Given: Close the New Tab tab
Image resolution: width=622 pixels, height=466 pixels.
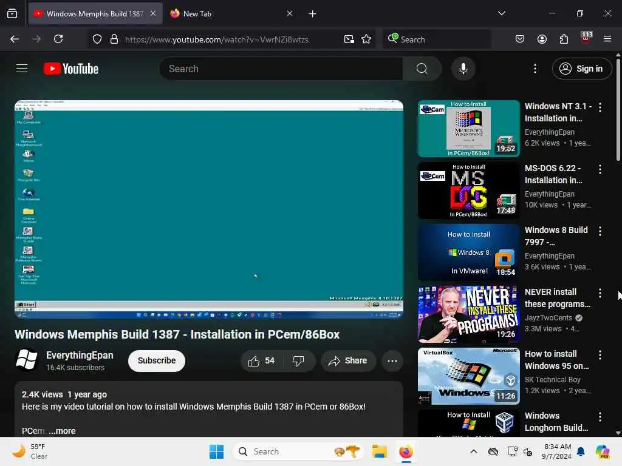Looking at the screenshot, I should [290, 13].
